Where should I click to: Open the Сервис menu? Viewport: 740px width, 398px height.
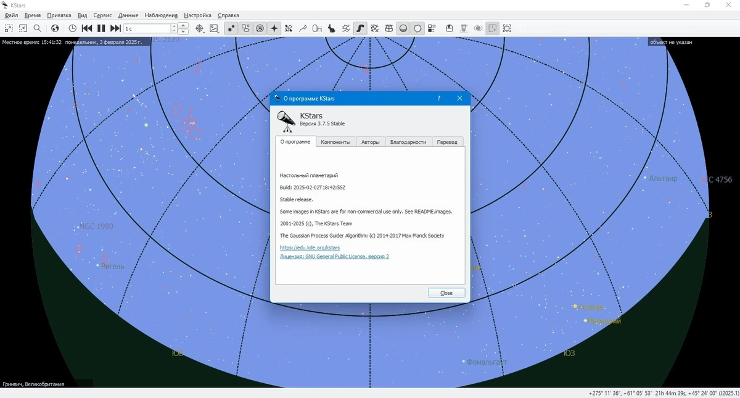click(x=102, y=15)
